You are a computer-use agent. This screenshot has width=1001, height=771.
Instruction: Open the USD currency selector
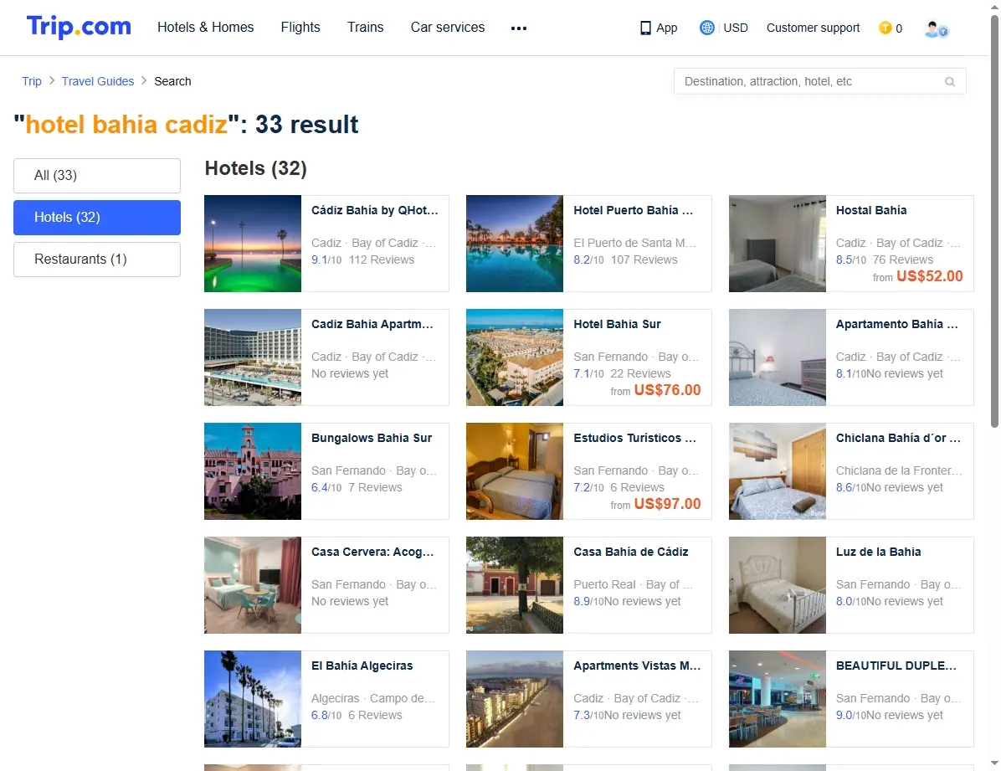[736, 28]
